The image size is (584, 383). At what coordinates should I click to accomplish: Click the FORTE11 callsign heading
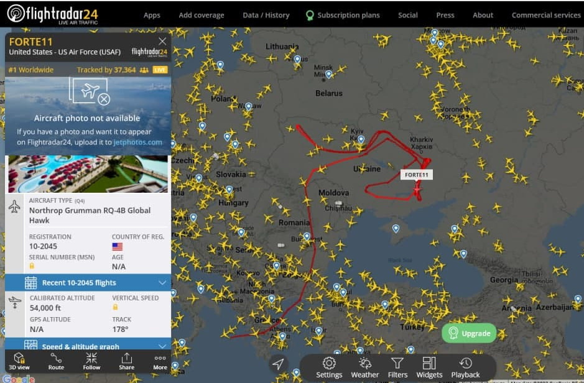pos(30,42)
